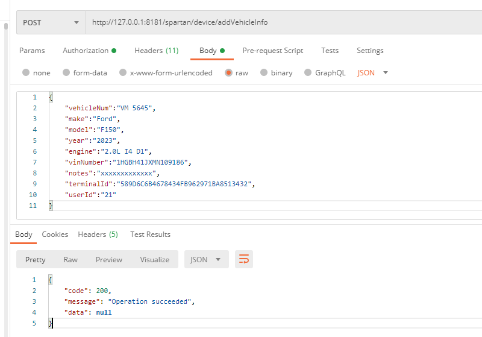The image size is (482, 337).
Task: Select the binary body option
Action: [264, 73]
